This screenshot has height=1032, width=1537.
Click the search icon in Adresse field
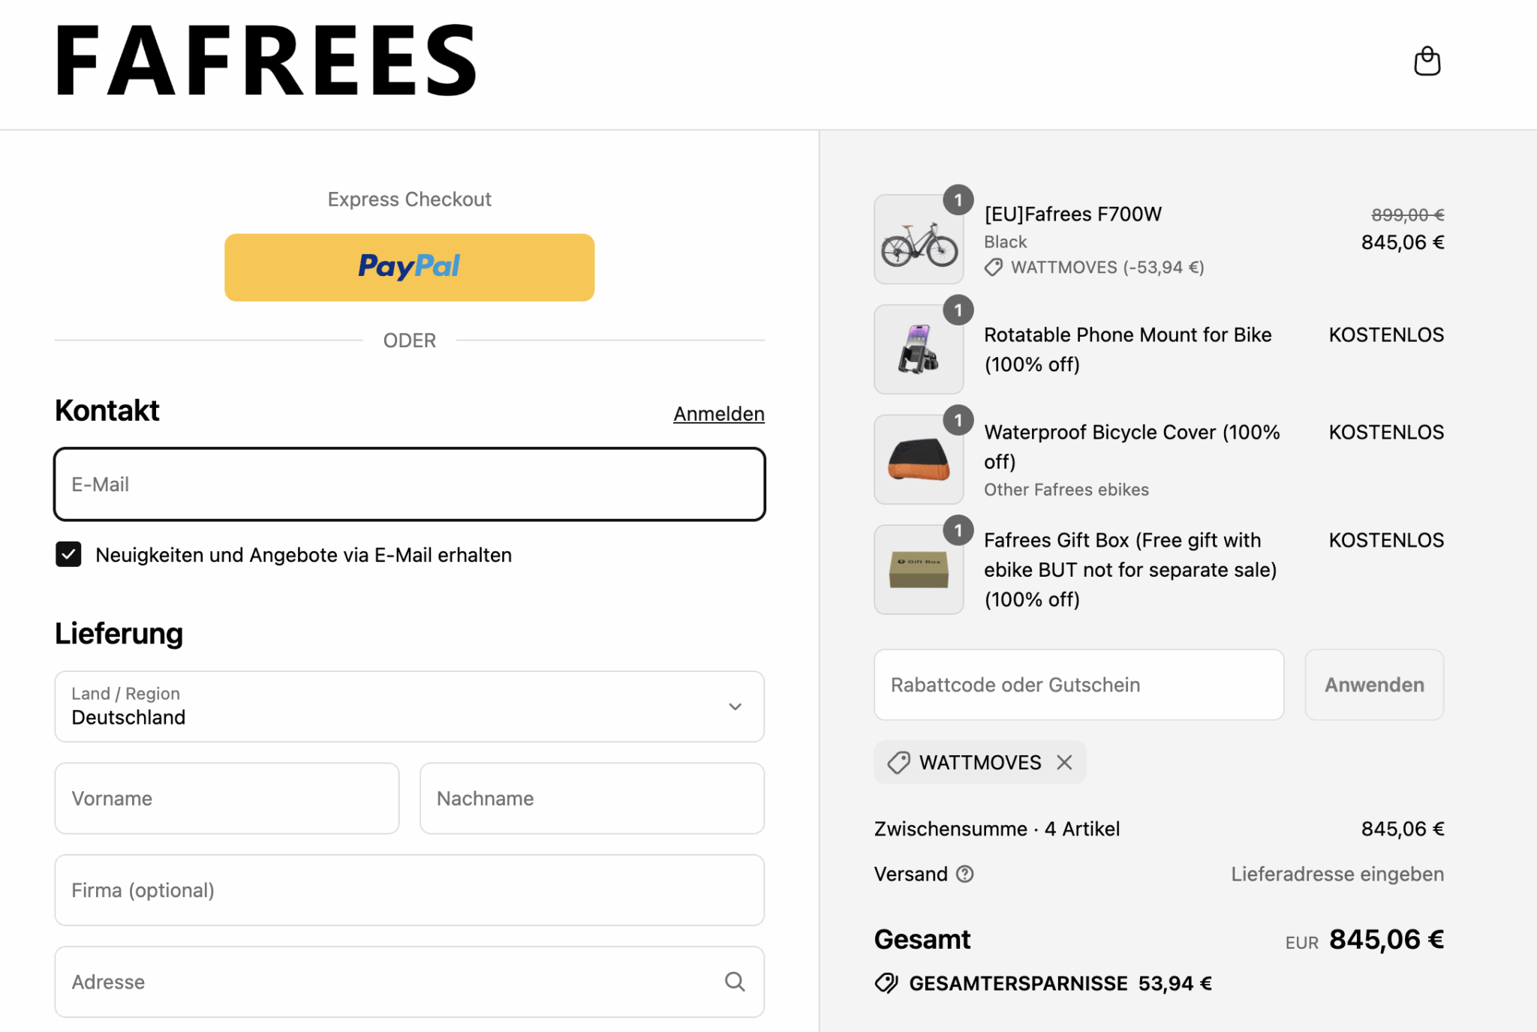tap(735, 982)
